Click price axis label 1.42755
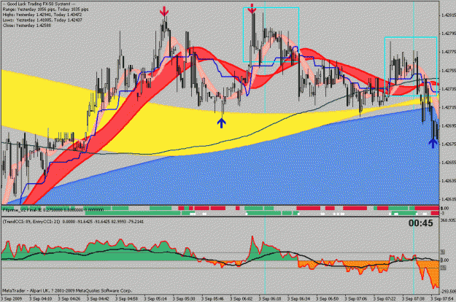Viewport: 456px width, 302px height. click(x=448, y=70)
